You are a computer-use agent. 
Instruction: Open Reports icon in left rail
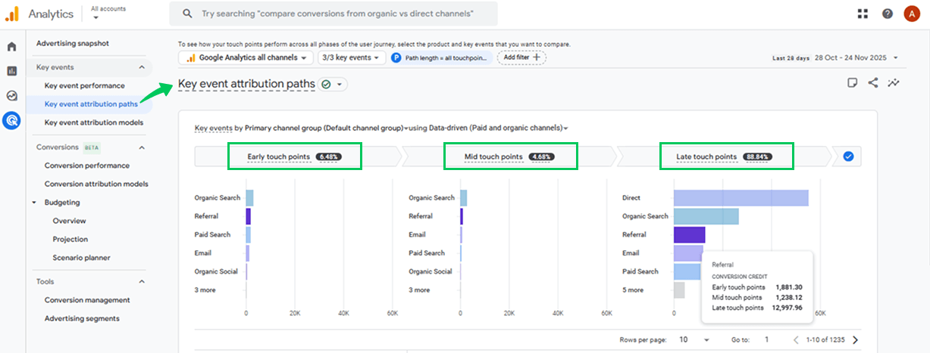pyautogui.click(x=12, y=71)
